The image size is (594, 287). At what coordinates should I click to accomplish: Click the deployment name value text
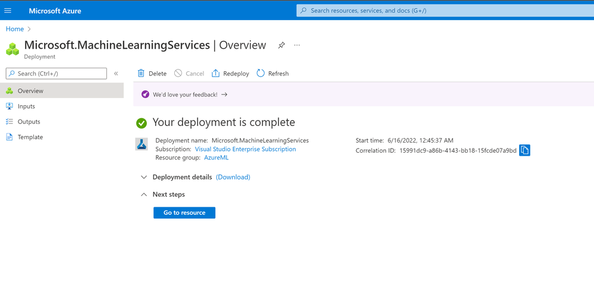click(260, 140)
